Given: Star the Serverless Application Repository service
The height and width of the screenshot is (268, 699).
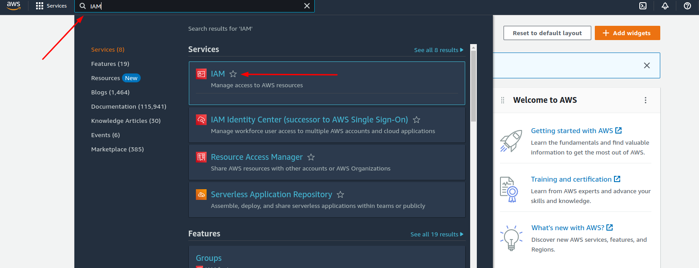Looking at the screenshot, I should [340, 195].
